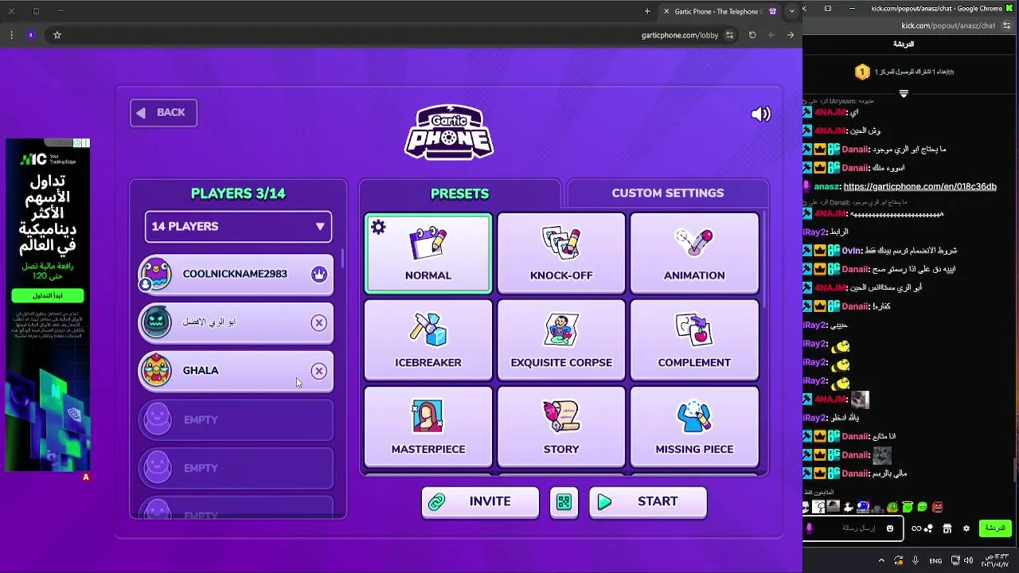Go back with the BACK button
The height and width of the screenshot is (573, 1019).
(164, 113)
